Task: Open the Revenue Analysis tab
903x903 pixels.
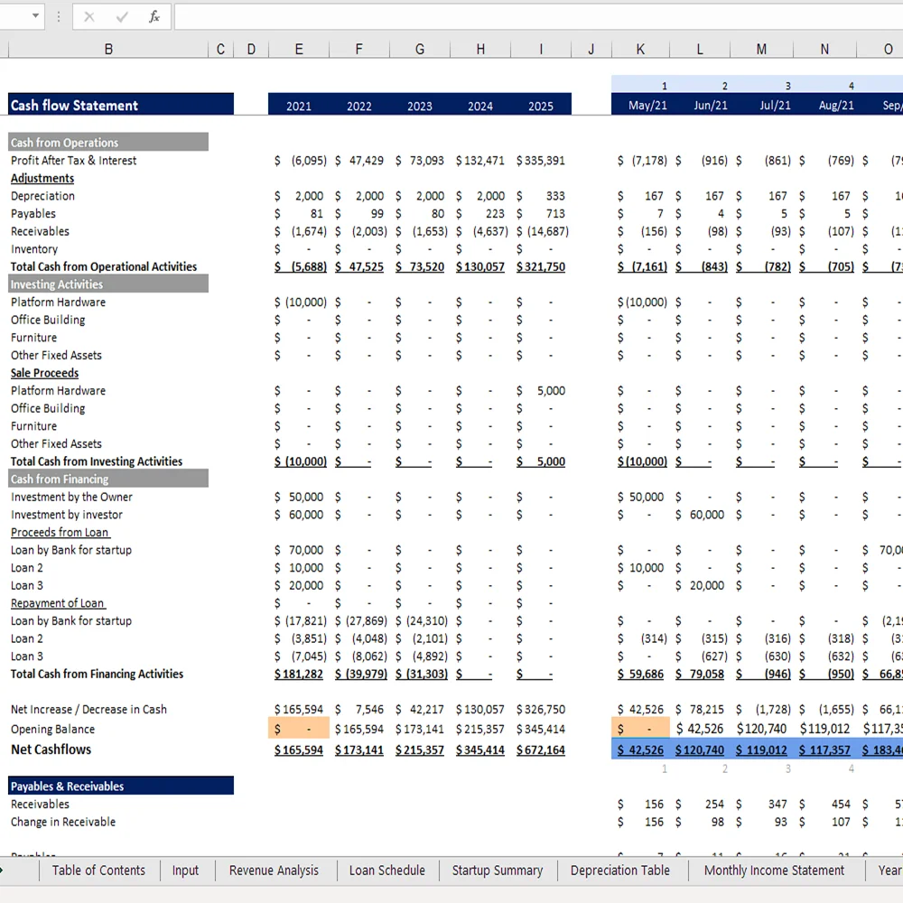Action: click(x=274, y=870)
